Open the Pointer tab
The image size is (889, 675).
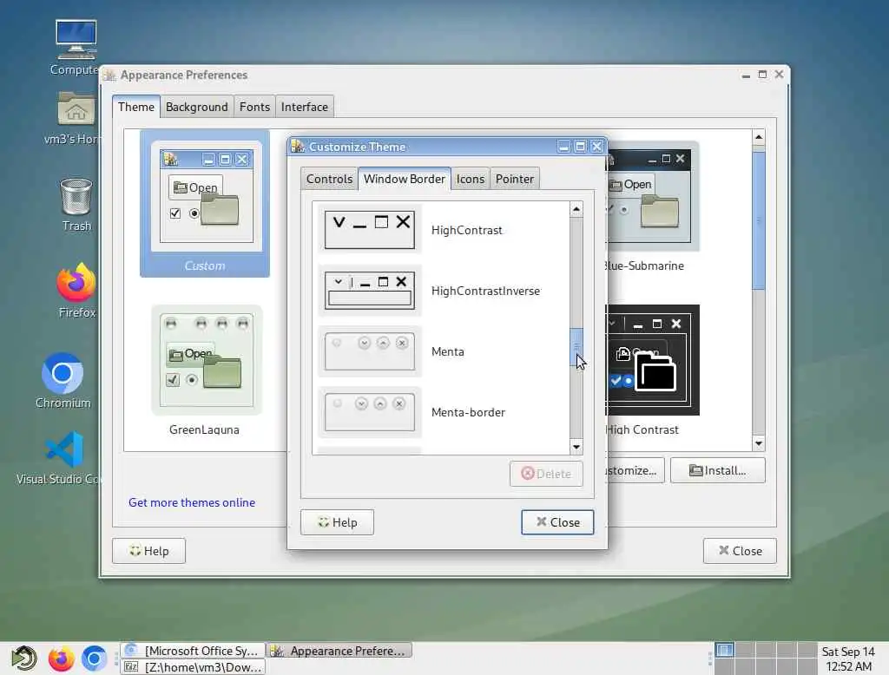tap(514, 179)
